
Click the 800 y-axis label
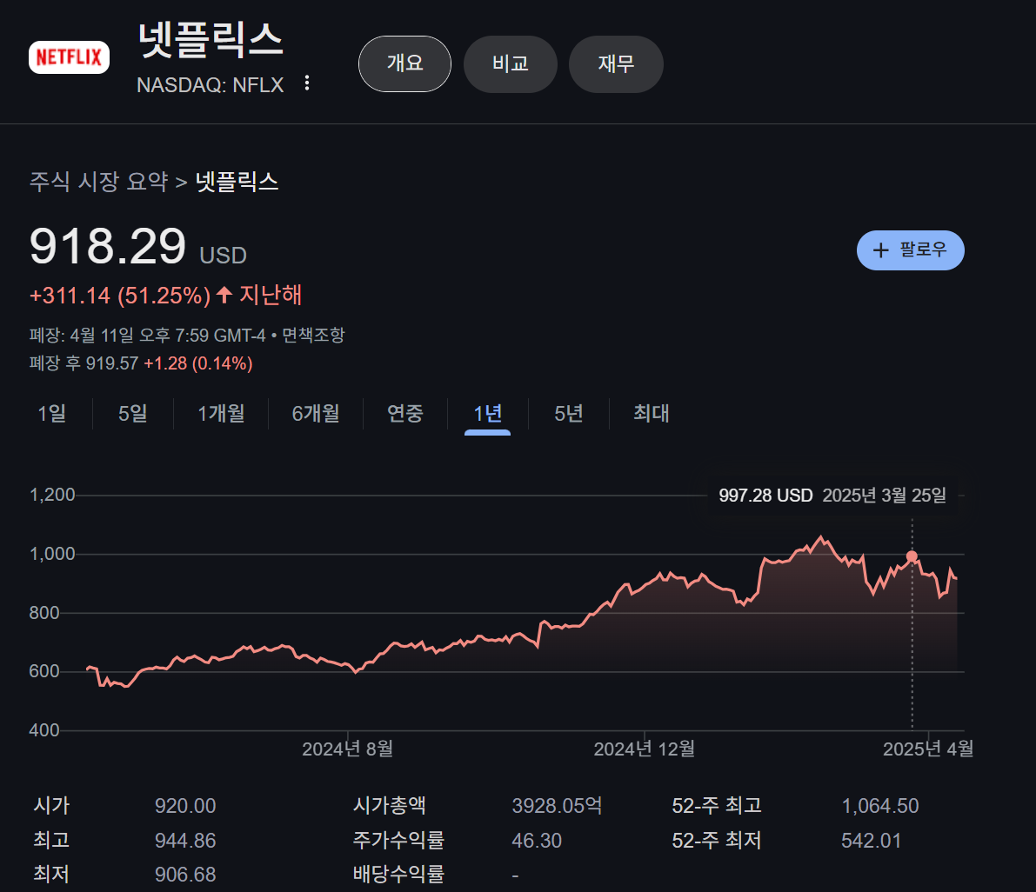(x=44, y=613)
